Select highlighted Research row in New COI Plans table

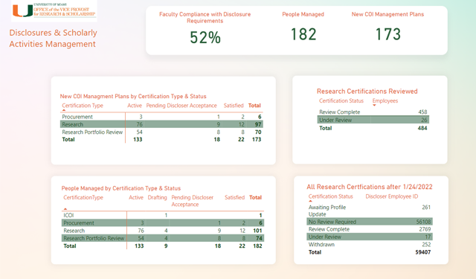point(161,124)
